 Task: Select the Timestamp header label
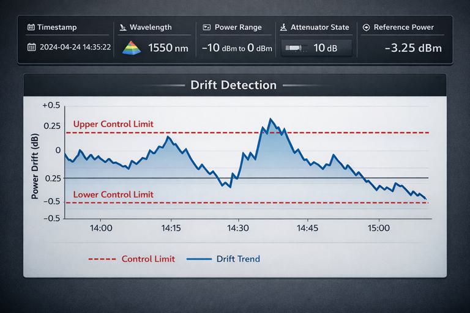(x=57, y=28)
